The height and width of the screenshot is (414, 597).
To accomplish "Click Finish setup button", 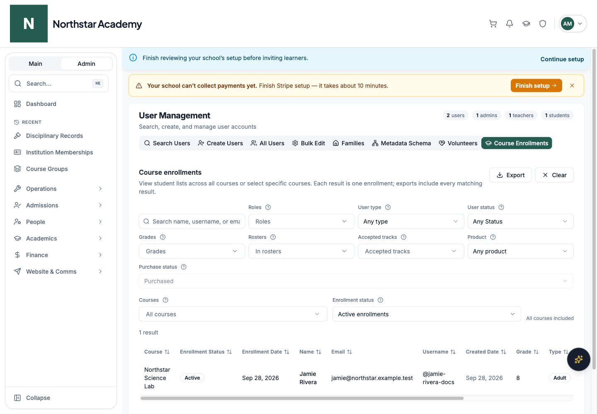I will [x=536, y=86].
